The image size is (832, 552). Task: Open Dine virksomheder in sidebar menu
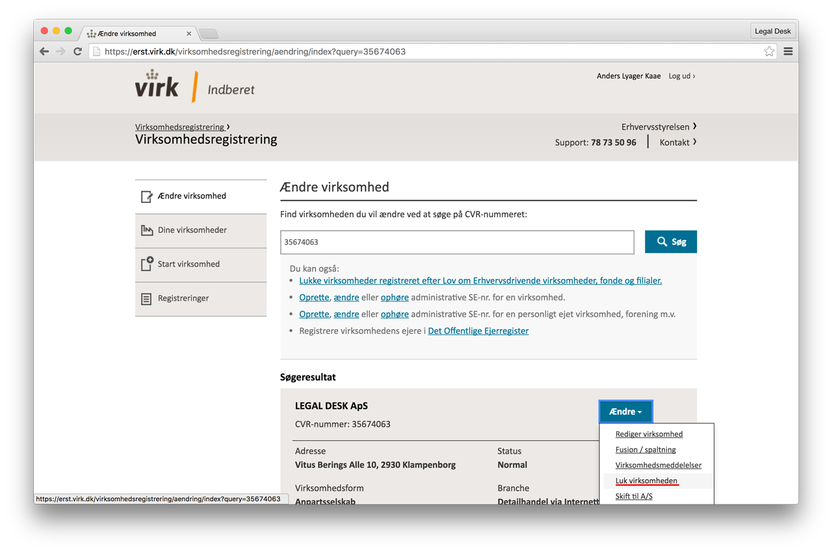pos(201,230)
